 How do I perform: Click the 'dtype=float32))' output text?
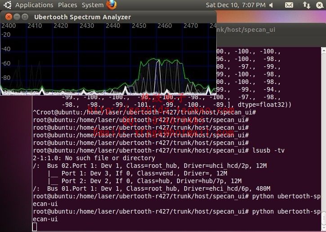[x=264, y=105]
